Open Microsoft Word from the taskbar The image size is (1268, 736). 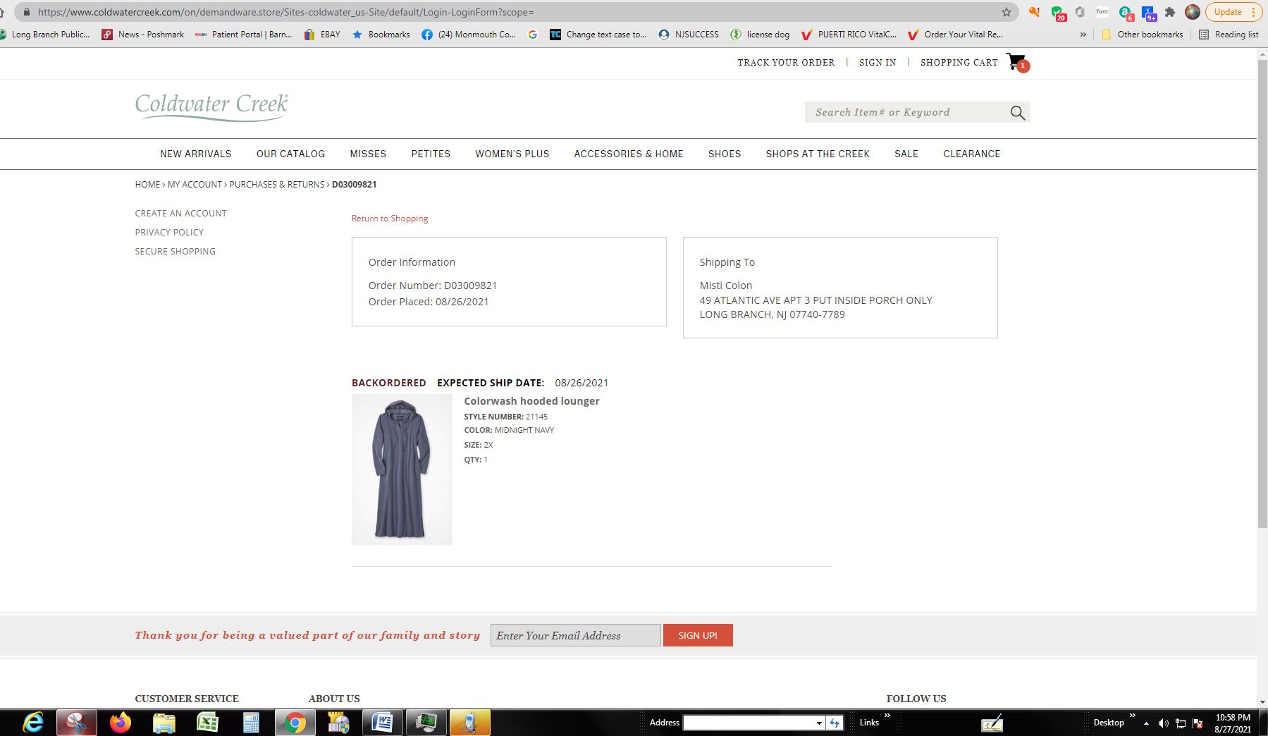tap(382, 723)
